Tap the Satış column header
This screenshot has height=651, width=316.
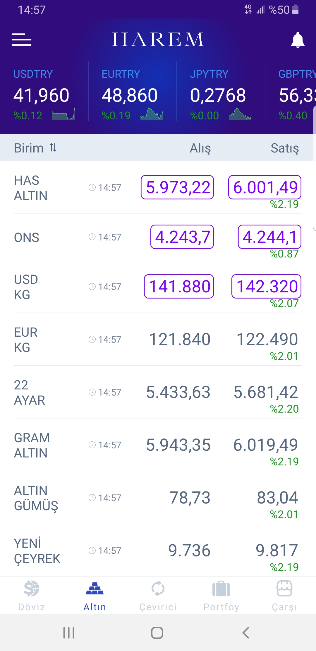[x=285, y=148]
